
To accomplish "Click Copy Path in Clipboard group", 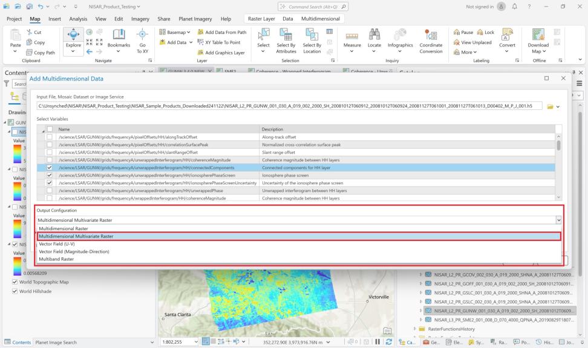I will (x=41, y=53).
